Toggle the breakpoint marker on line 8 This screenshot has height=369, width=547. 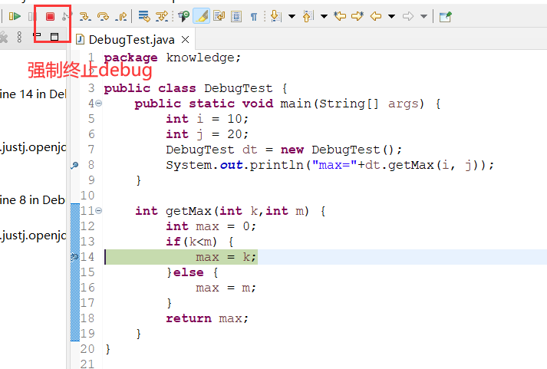click(74, 165)
